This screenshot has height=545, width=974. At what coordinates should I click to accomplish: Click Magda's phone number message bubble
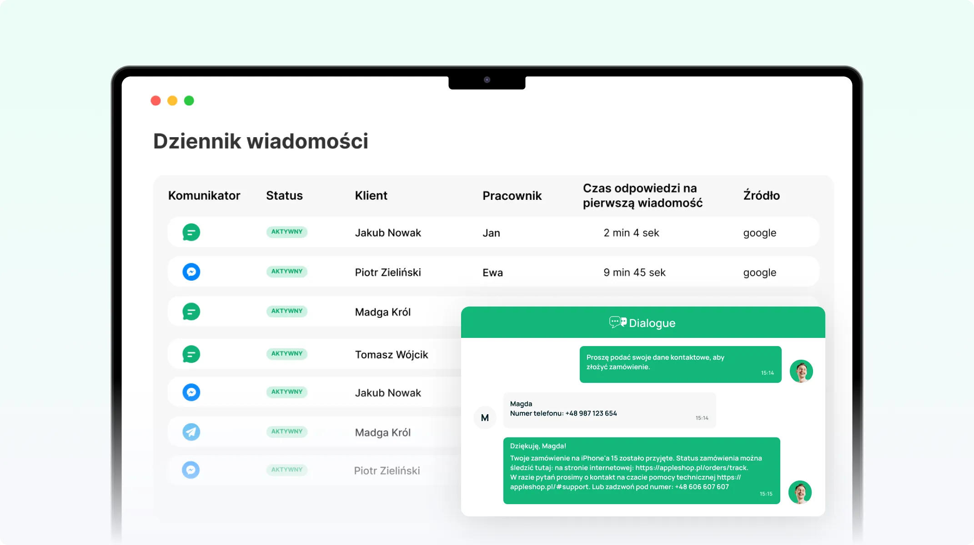609,410
